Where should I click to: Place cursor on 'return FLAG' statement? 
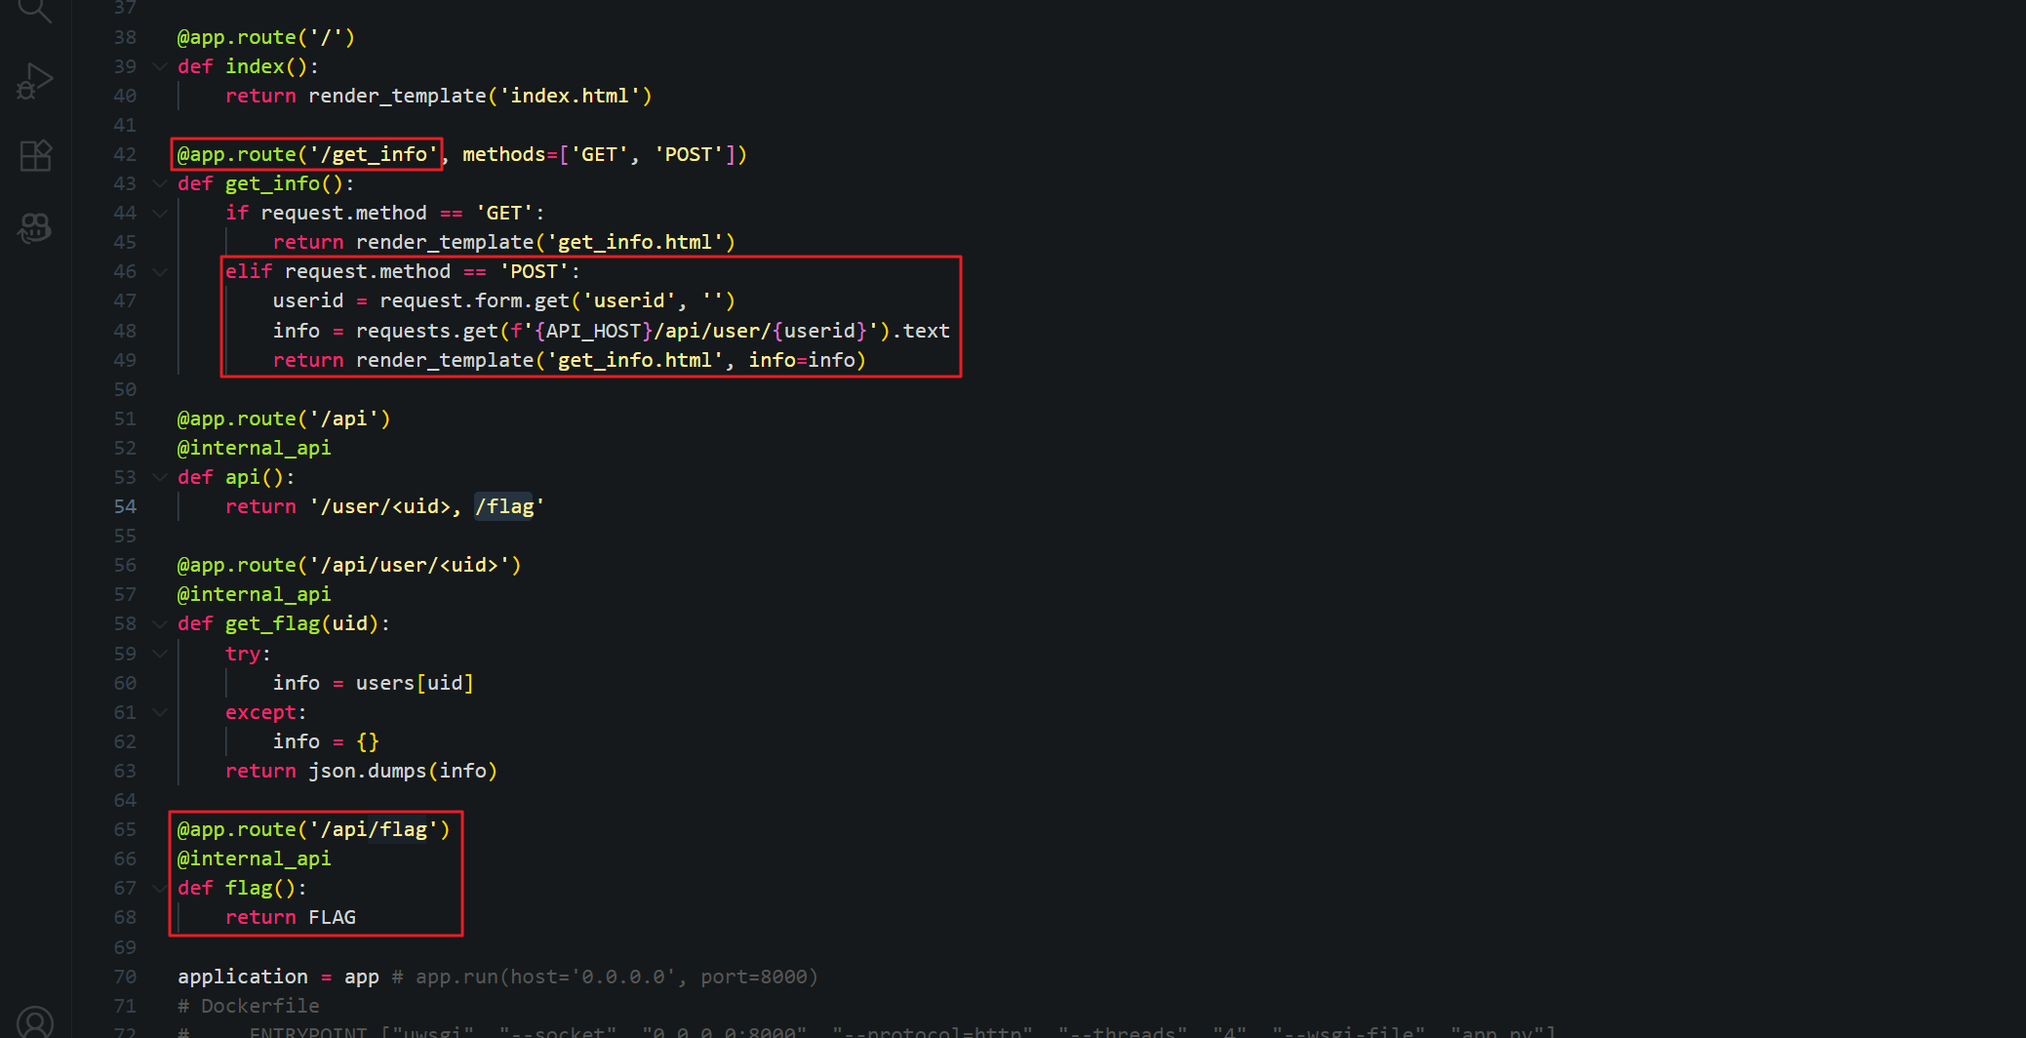[291, 917]
